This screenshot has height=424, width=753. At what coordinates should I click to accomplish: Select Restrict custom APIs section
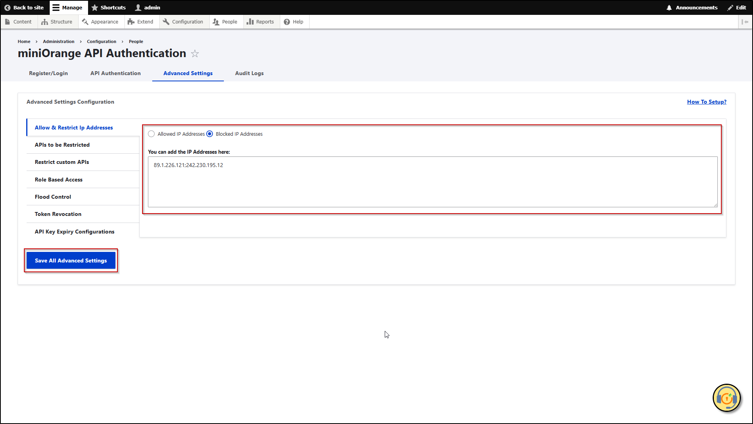coord(83,162)
